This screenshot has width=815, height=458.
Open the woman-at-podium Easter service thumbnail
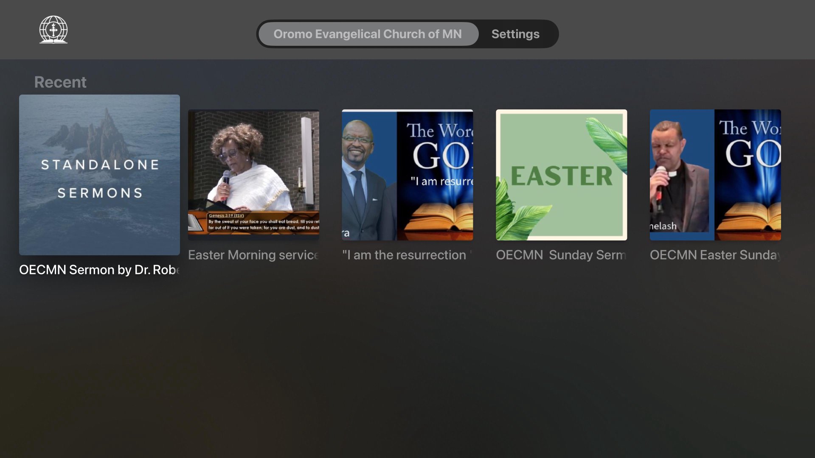[x=253, y=170]
